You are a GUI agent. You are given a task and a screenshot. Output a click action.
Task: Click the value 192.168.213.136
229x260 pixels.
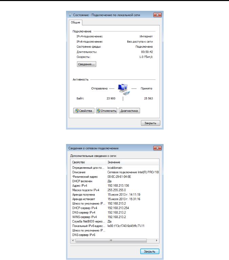click(118, 186)
